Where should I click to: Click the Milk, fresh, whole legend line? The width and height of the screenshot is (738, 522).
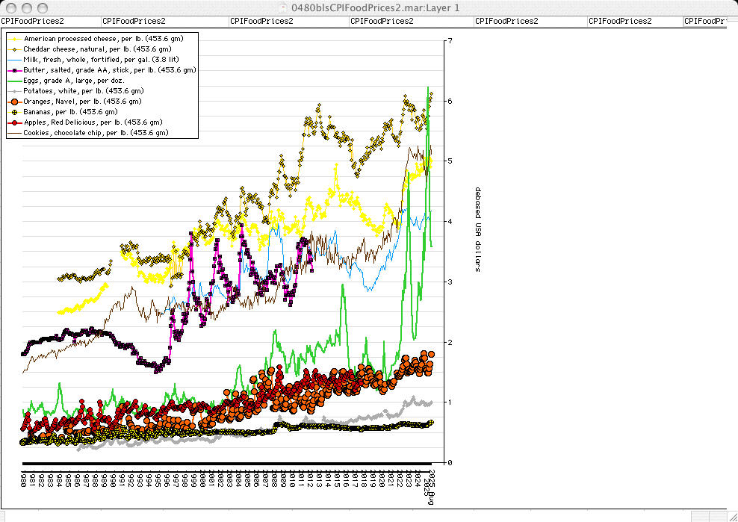point(15,59)
